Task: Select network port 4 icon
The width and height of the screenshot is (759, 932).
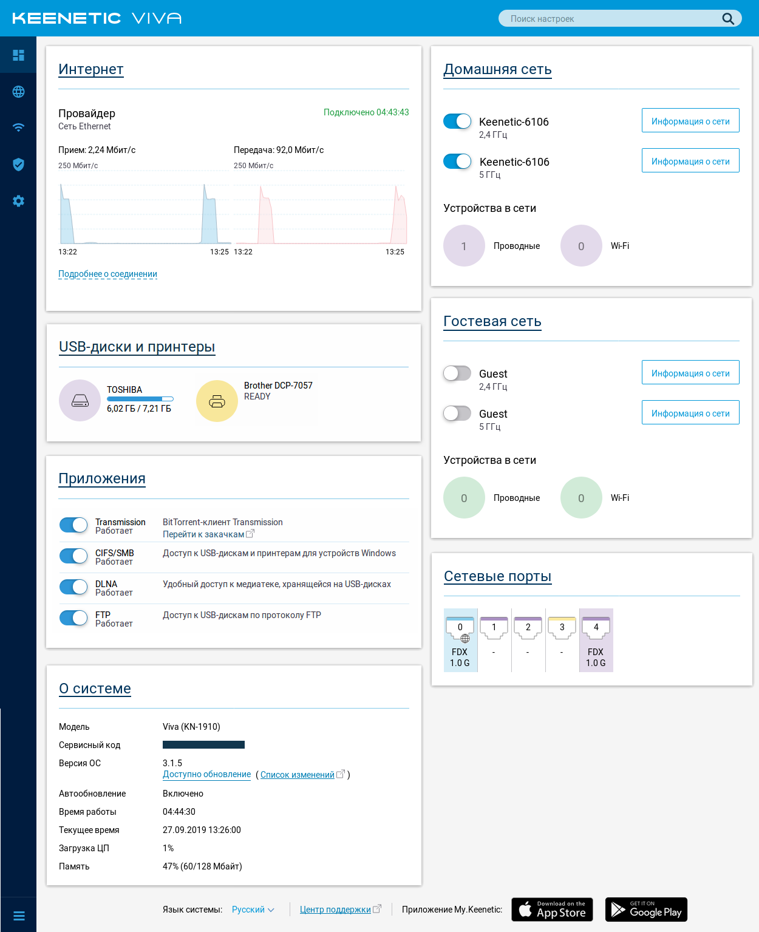Action: point(596,628)
